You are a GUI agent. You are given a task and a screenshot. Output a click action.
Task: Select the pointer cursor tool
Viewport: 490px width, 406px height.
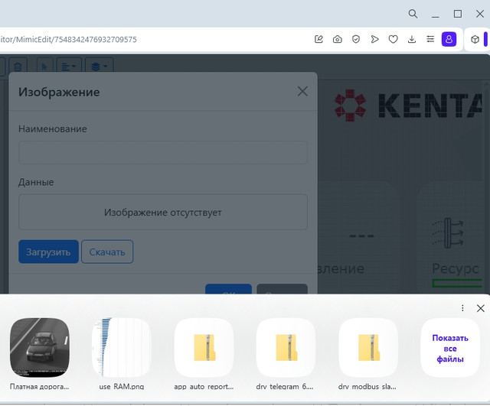coord(44,67)
